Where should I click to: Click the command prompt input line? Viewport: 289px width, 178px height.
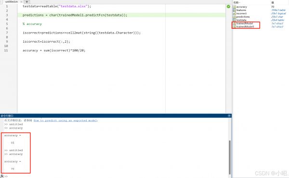coord(118,176)
